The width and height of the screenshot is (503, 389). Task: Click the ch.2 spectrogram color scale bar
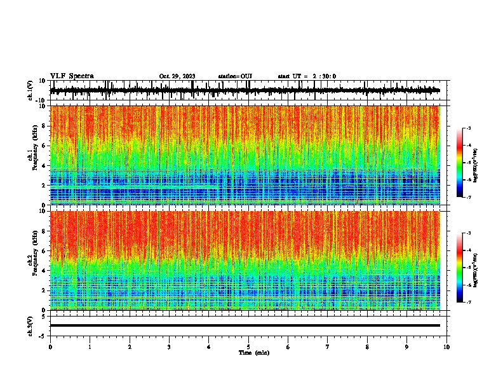click(x=459, y=268)
